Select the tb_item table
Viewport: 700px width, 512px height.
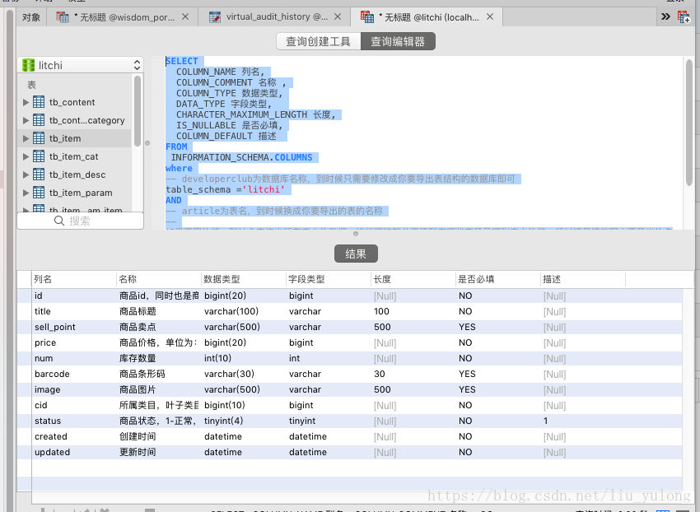(75, 138)
